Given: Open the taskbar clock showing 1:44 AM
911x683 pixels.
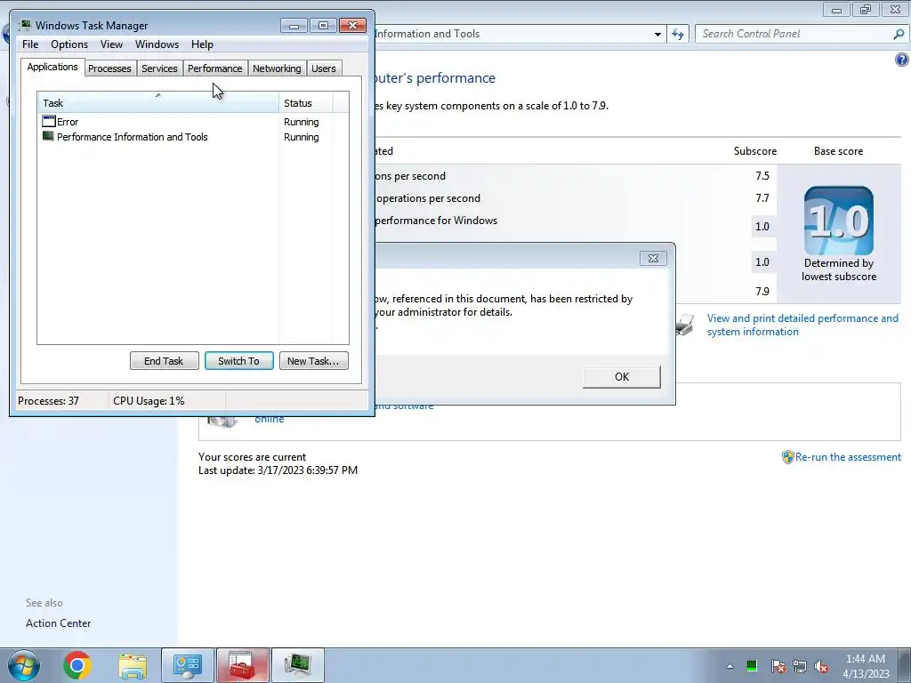Looking at the screenshot, I should [866, 666].
